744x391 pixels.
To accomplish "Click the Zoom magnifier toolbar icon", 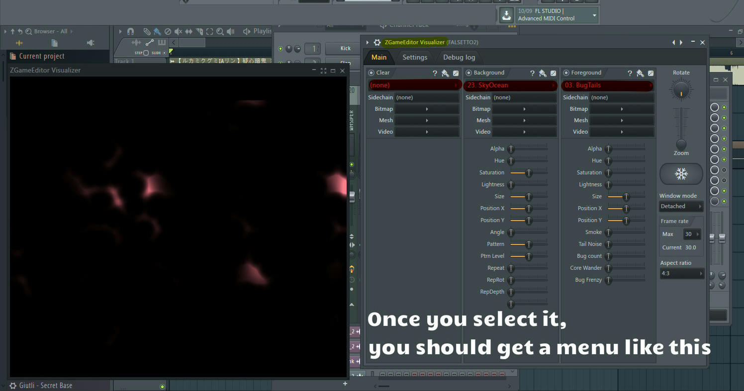I will coord(220,31).
